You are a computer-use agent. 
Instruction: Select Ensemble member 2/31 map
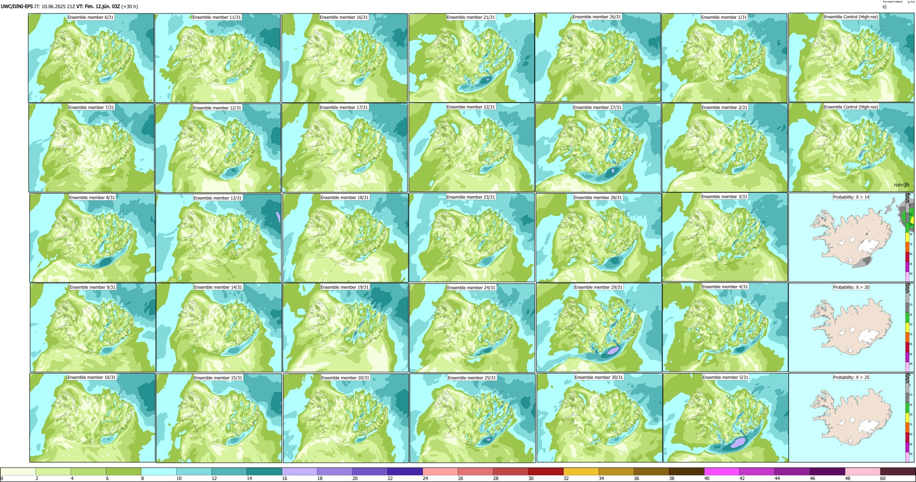[x=725, y=148]
